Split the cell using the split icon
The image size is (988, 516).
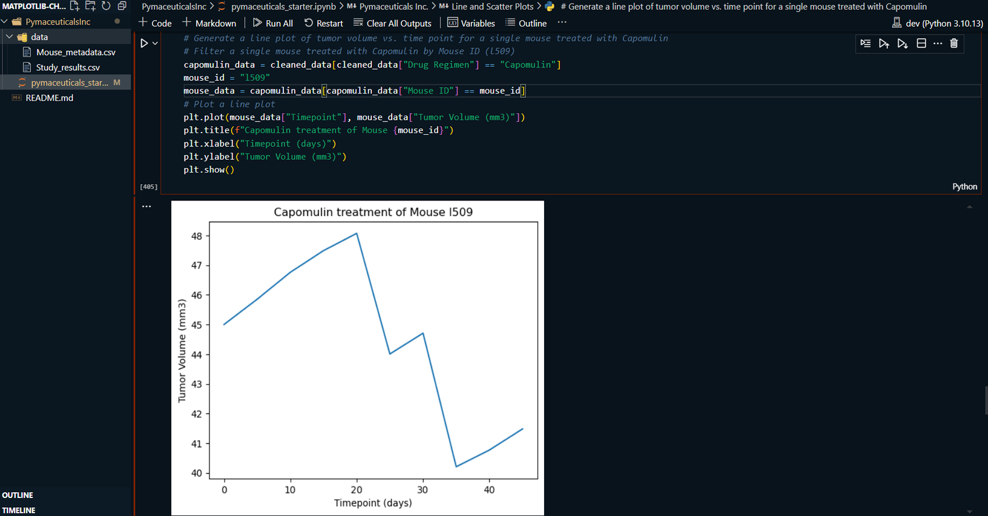[921, 44]
